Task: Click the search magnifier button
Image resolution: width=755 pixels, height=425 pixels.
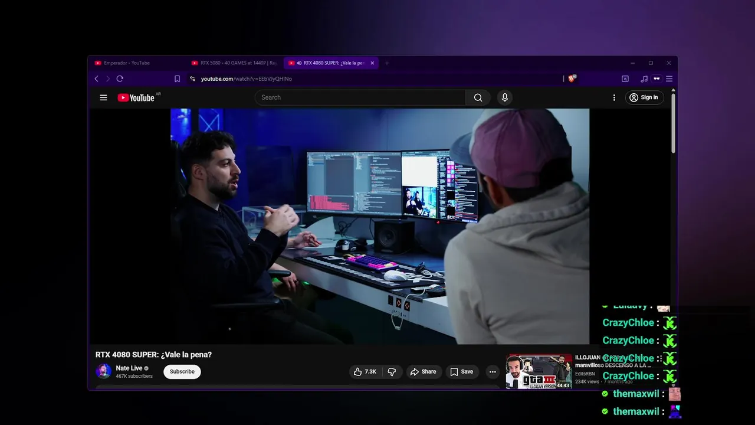Action: (x=478, y=97)
